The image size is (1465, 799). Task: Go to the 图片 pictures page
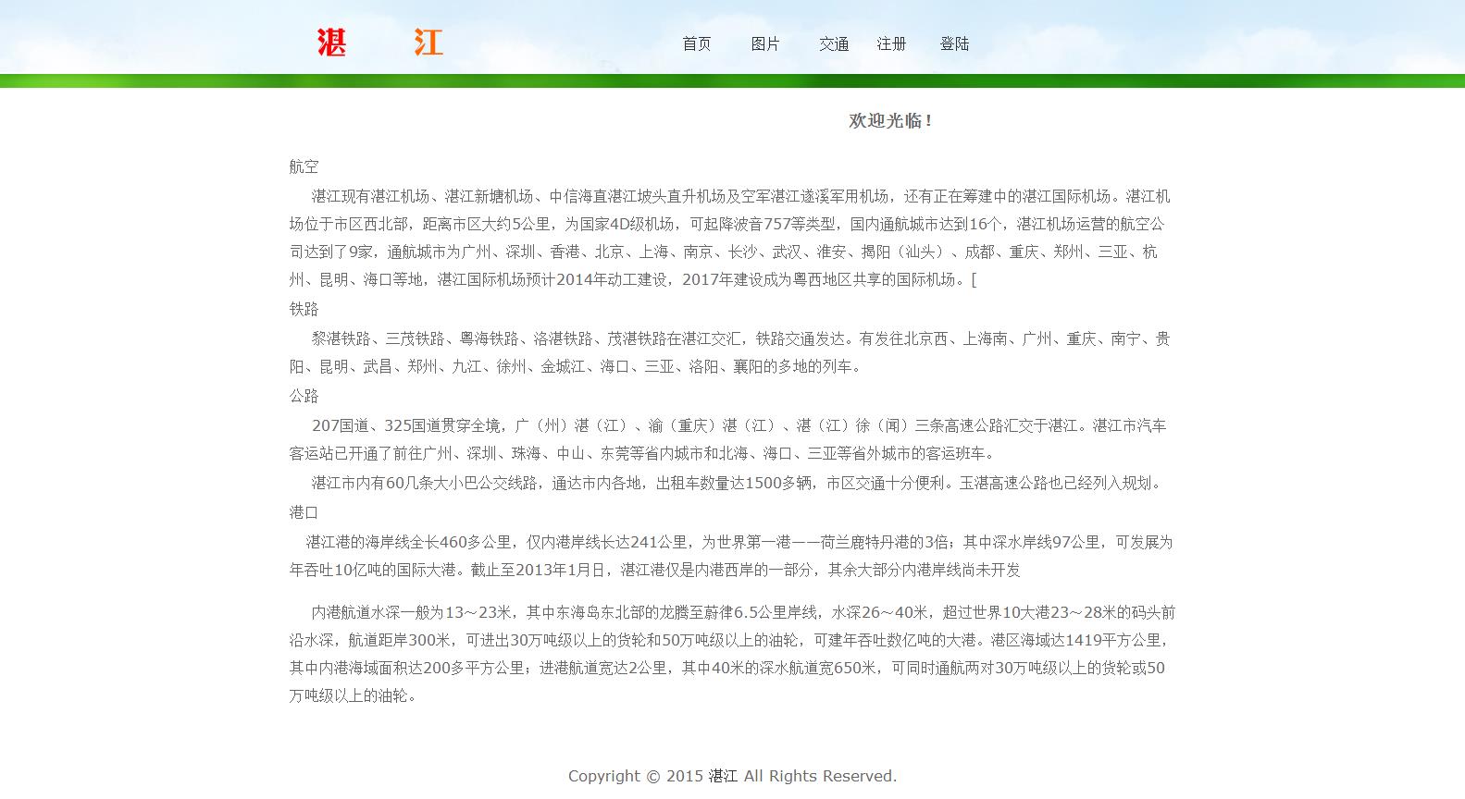[x=764, y=43]
